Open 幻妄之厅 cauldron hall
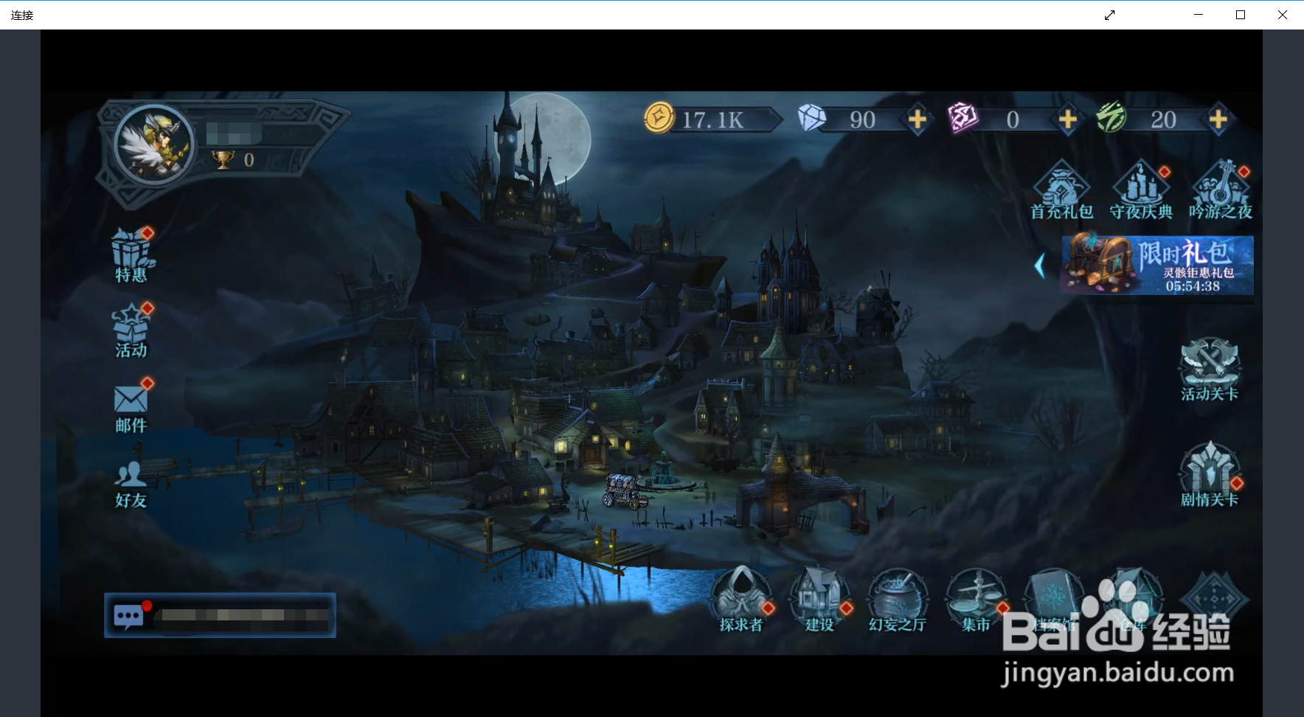1304x717 pixels. pyautogui.click(x=897, y=600)
